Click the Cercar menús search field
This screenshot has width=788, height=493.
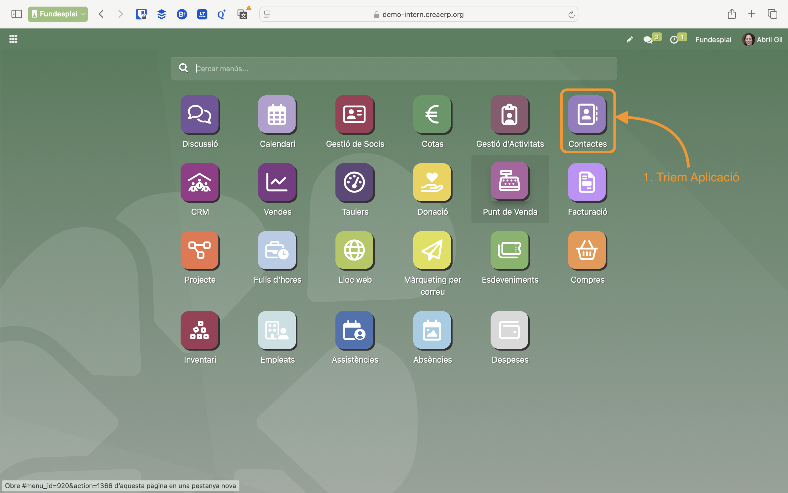[394, 68]
